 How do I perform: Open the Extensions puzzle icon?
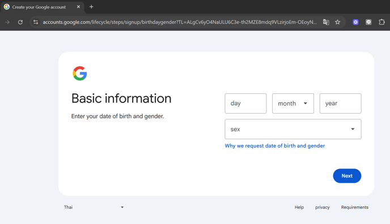(381, 22)
